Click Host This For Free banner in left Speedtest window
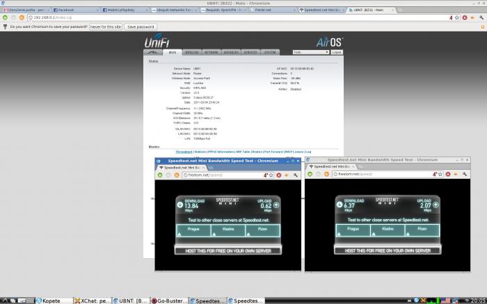Viewport: 487px width, 304px height. [228, 250]
